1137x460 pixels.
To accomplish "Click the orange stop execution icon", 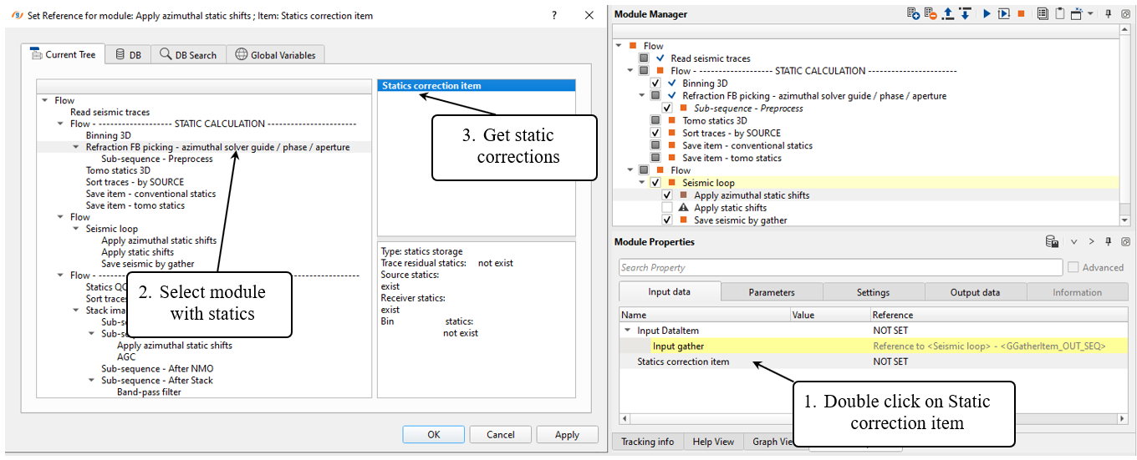I will [x=1021, y=14].
